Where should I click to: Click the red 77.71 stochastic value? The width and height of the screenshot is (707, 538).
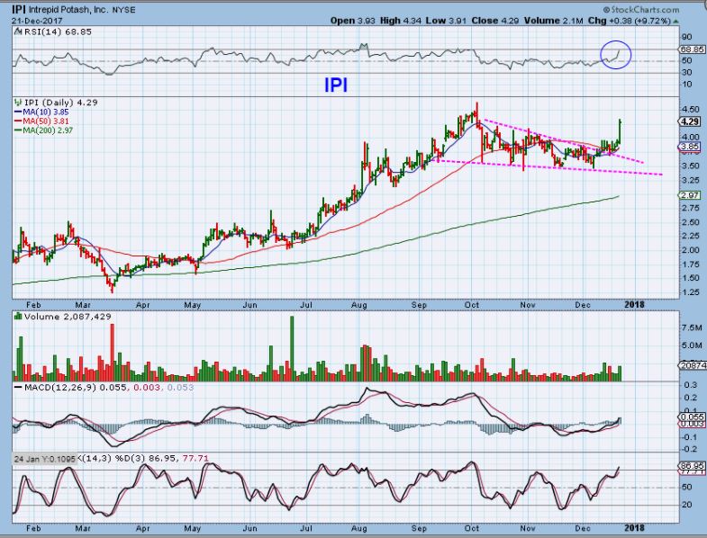pos(195,459)
